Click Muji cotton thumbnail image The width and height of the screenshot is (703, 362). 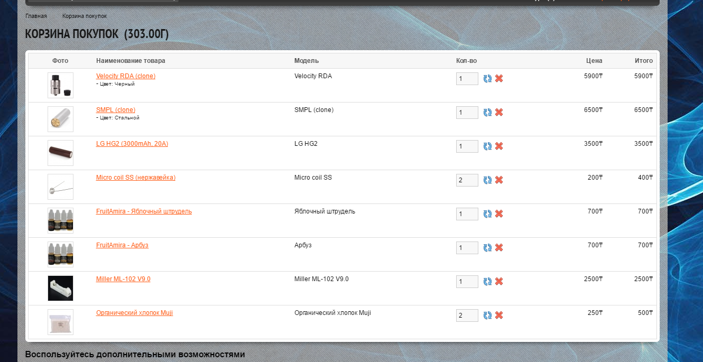click(60, 322)
